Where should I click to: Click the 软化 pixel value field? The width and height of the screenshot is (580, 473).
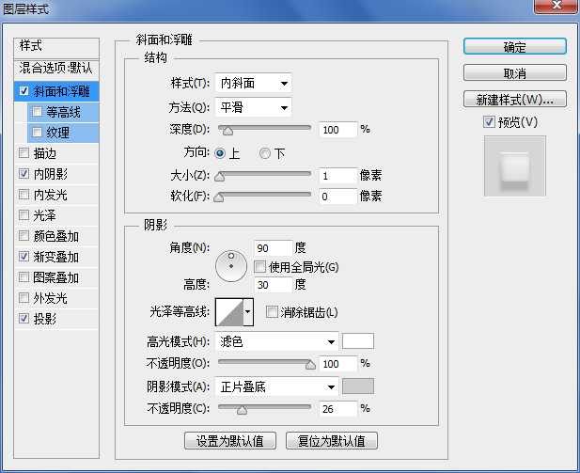click(338, 197)
